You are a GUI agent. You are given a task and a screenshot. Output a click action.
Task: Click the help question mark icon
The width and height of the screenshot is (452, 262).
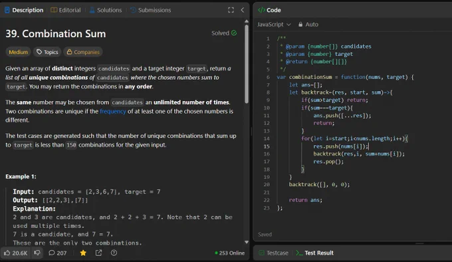click(x=114, y=253)
